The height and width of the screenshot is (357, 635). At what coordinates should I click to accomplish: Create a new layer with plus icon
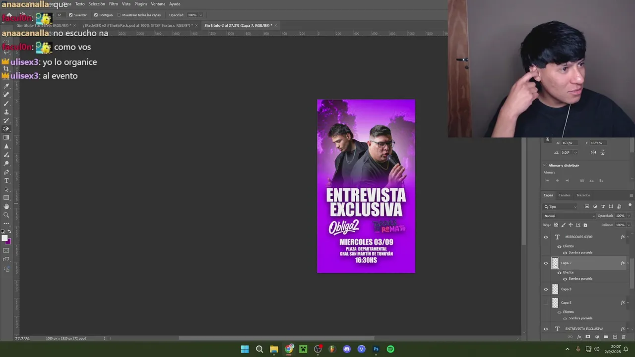pyautogui.click(x=615, y=337)
